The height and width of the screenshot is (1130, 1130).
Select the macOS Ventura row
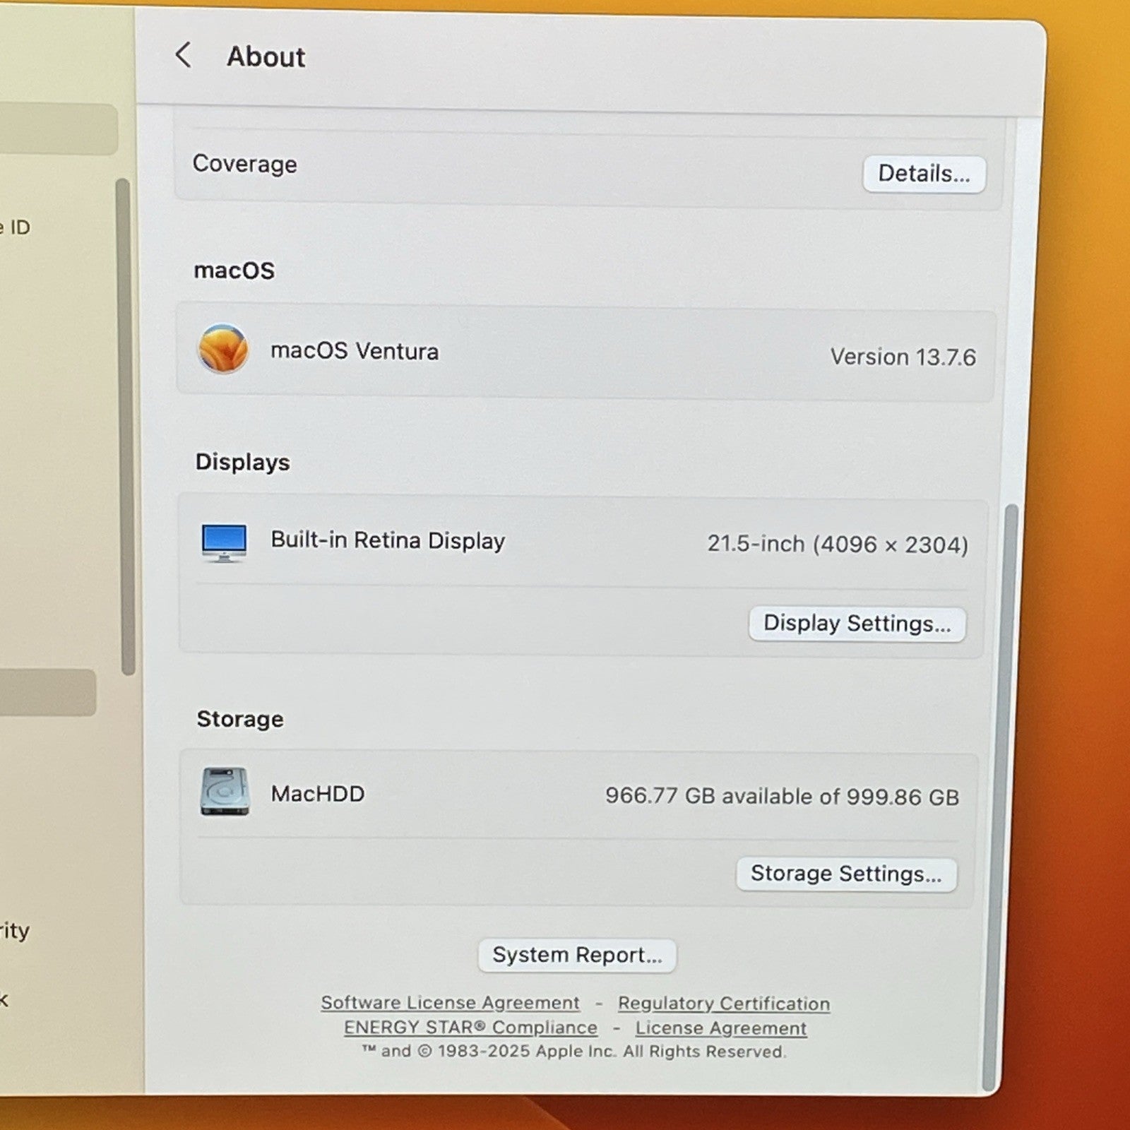click(x=565, y=350)
